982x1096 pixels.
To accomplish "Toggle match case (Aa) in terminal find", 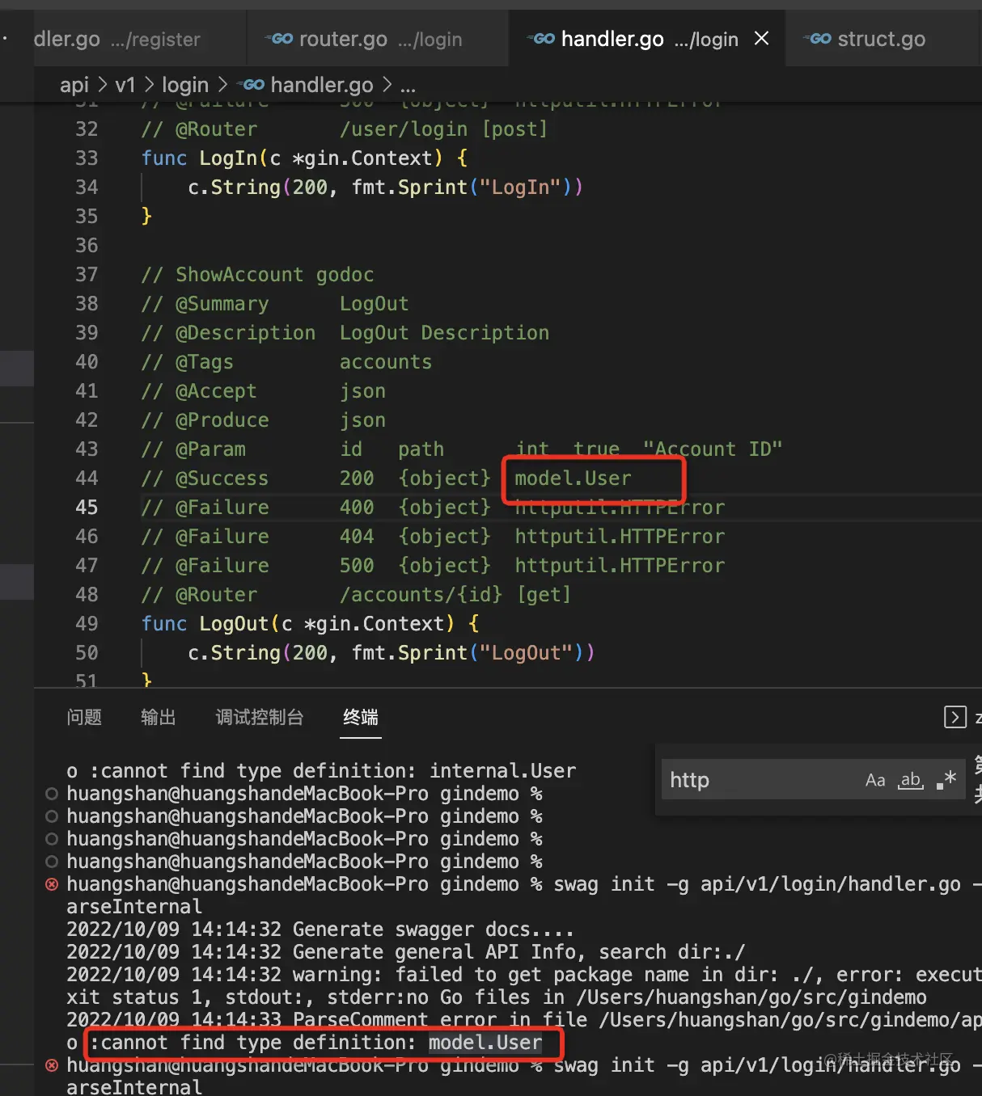I will pyautogui.click(x=875, y=780).
